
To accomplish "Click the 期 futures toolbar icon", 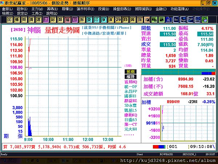I will click(24, 20).
